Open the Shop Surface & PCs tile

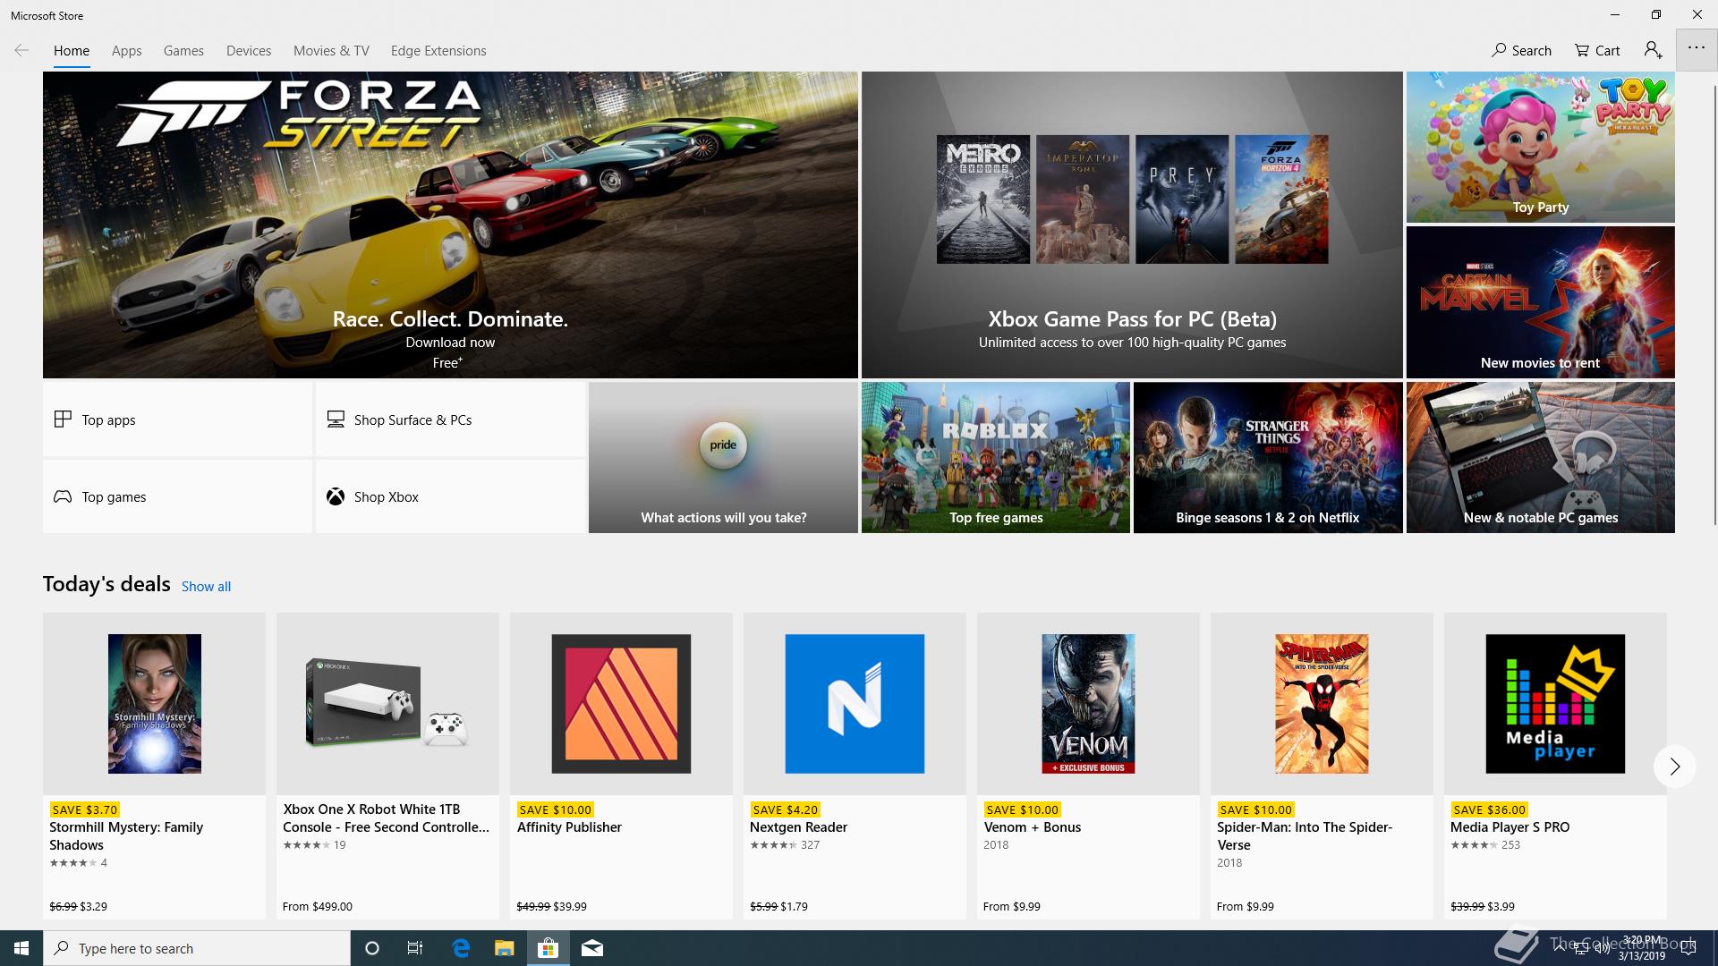click(x=450, y=419)
